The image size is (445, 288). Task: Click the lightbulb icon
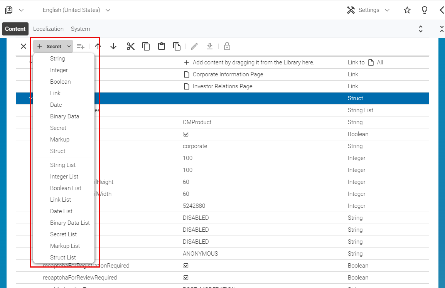[x=425, y=10]
